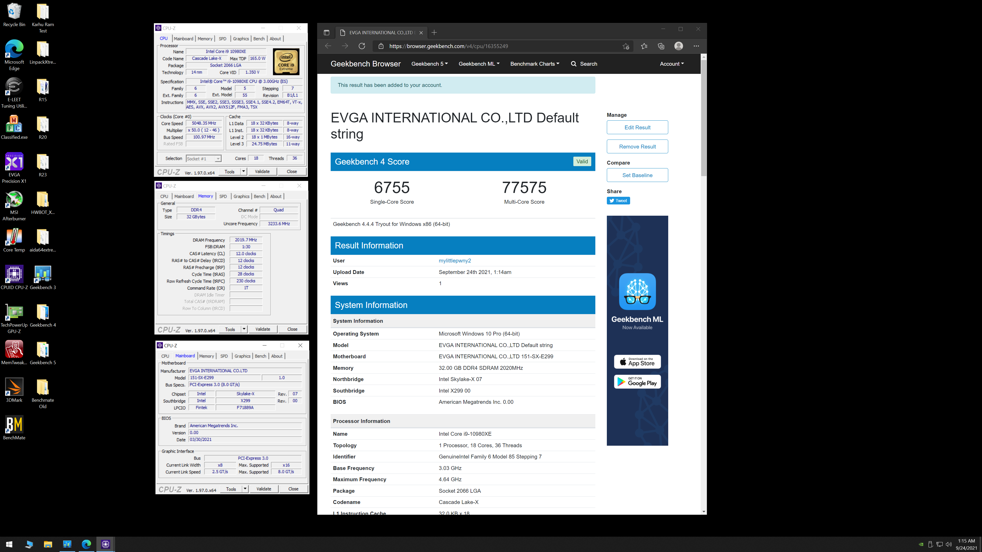
Task: Open the Geekbench 3 desktop icon
Action: 43,278
